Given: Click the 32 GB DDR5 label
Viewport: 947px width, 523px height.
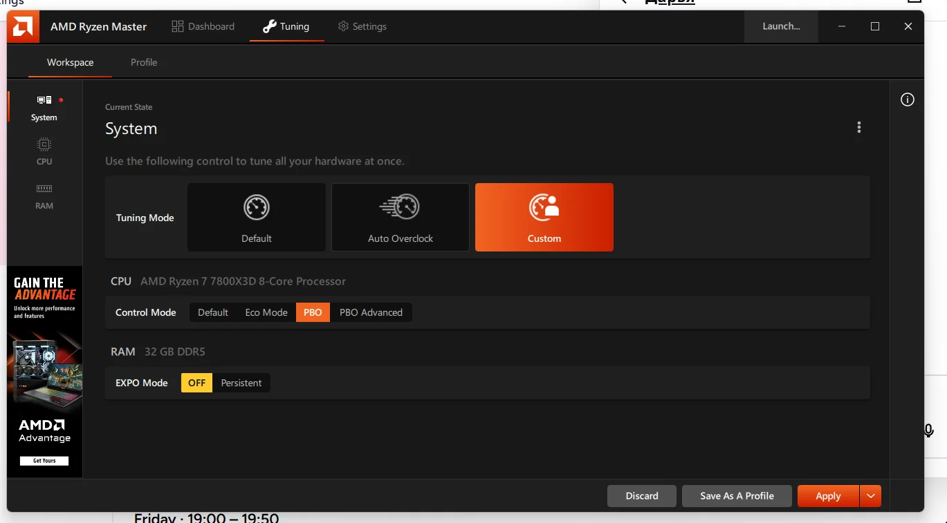Looking at the screenshot, I should tap(175, 352).
